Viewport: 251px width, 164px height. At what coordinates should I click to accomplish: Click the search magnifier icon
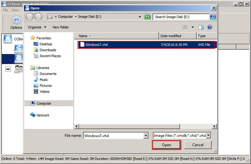[x=213, y=17]
